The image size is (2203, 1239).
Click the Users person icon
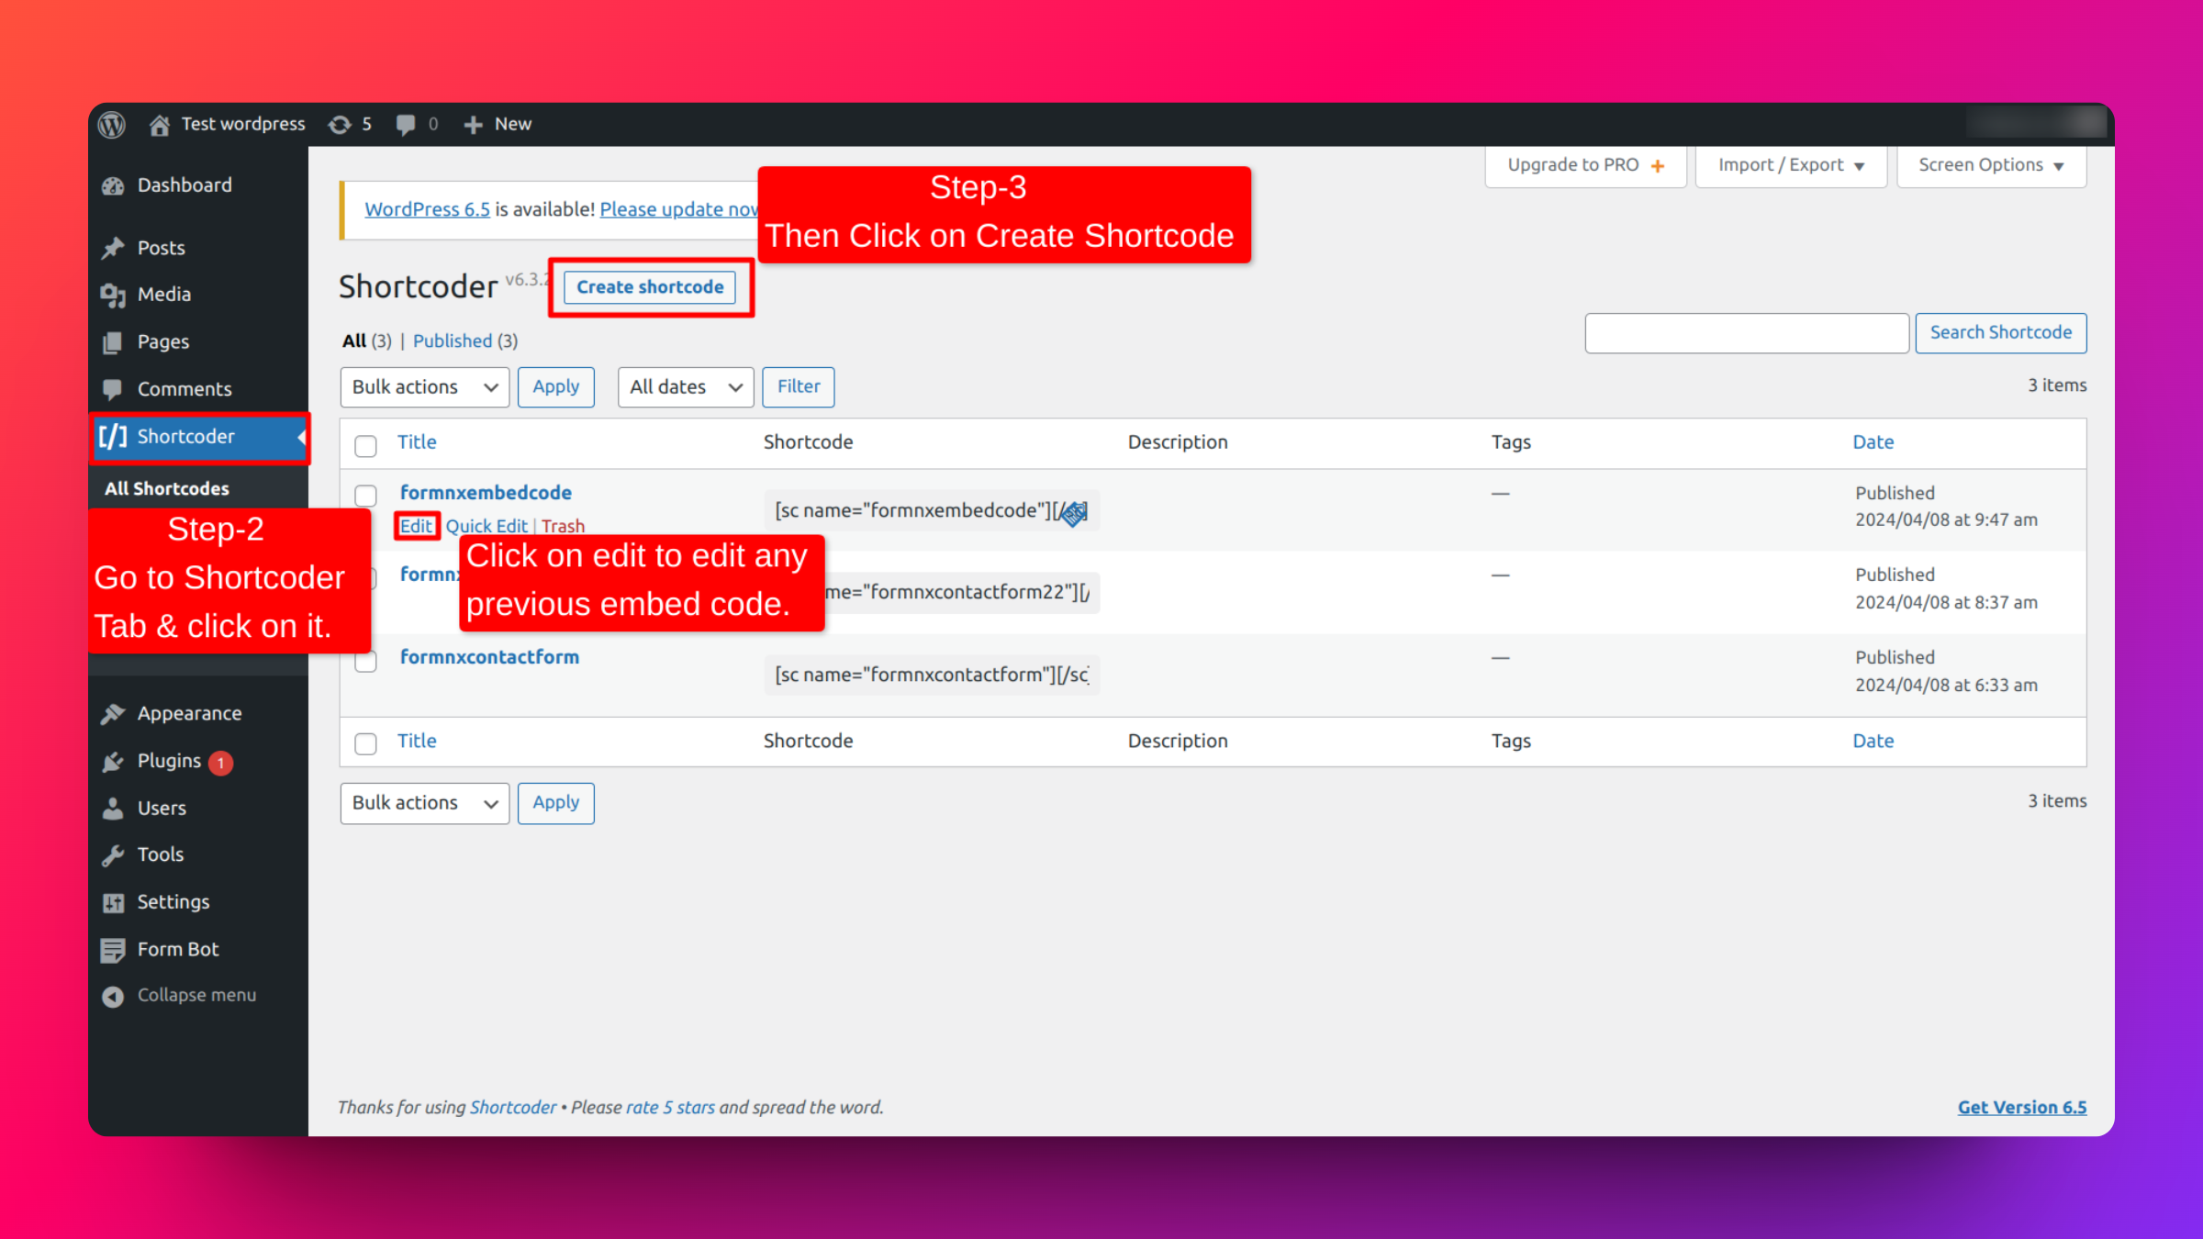[x=113, y=809]
